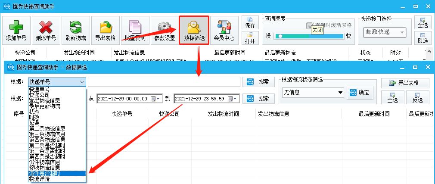The width and height of the screenshot is (435, 184).
Task: Open end date calendar dropdown 23:59:59
Action: tap(233, 99)
